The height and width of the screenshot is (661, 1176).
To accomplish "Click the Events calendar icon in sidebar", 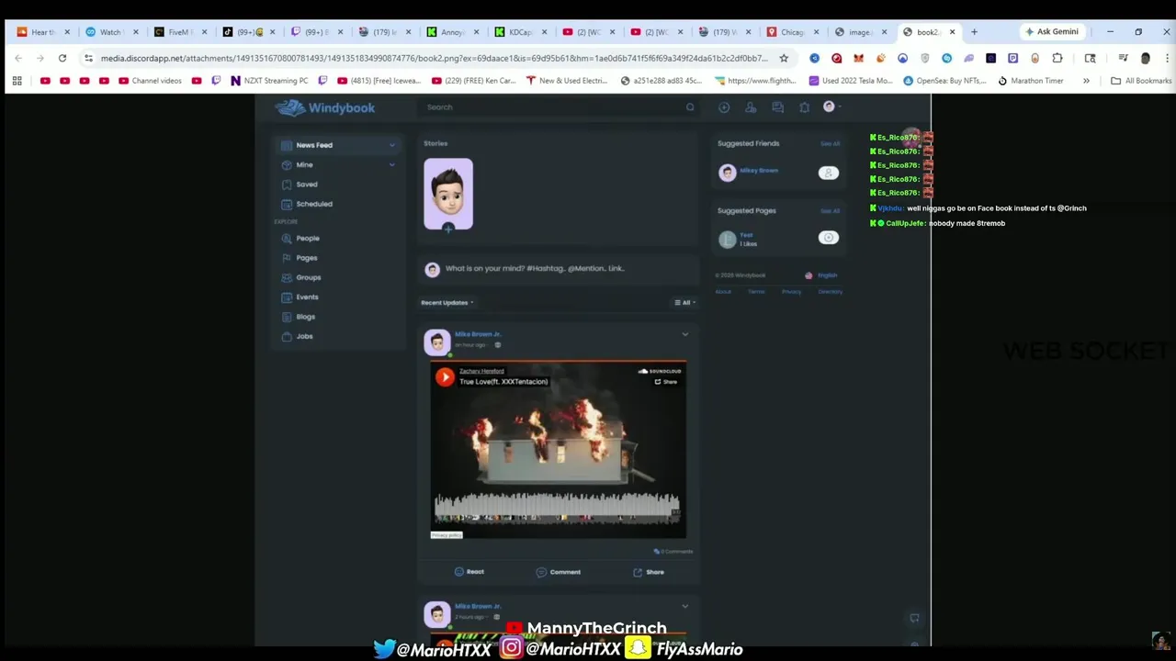I will [x=287, y=297].
